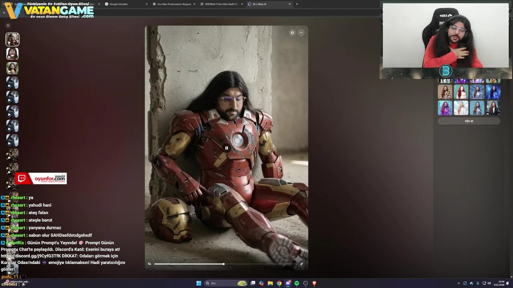Close the 90959bbf tab
513x288 pixels.
pyautogui.click(x=242, y=4)
